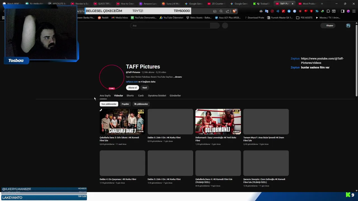
Task: Open the taffpics.com link
Action: point(132,82)
